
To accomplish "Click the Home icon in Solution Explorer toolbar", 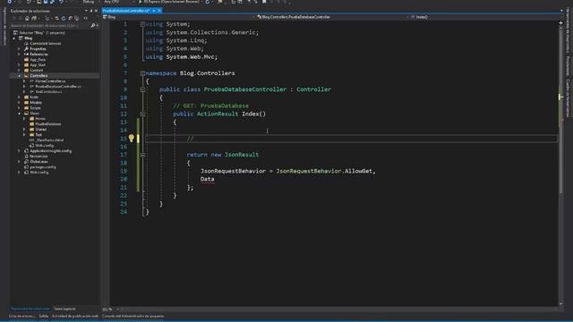I will click(27, 18).
